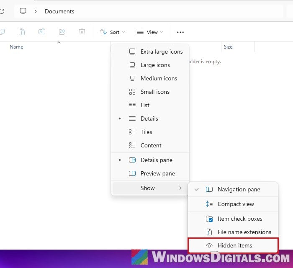Screen dimensions: 293x268
Task: Choose Large icons view
Action: [150, 65]
